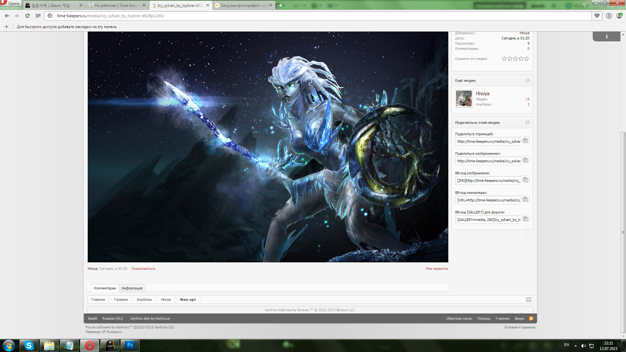626x352 pixels.
Task: Open the Windows Start menu
Action: 8,345
